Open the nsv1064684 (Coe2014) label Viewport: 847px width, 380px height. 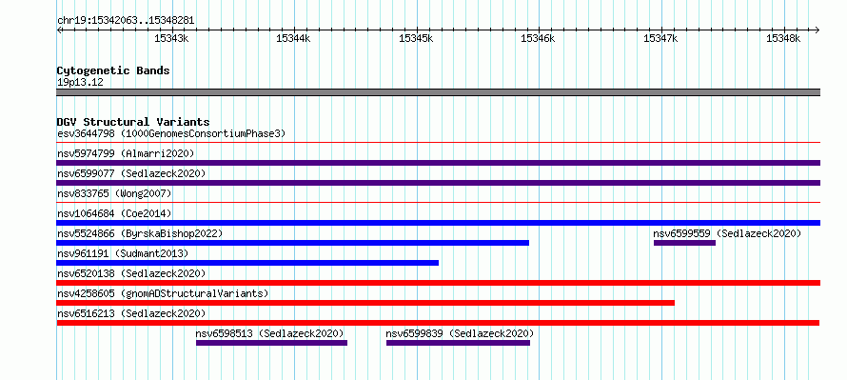pyautogui.click(x=114, y=213)
